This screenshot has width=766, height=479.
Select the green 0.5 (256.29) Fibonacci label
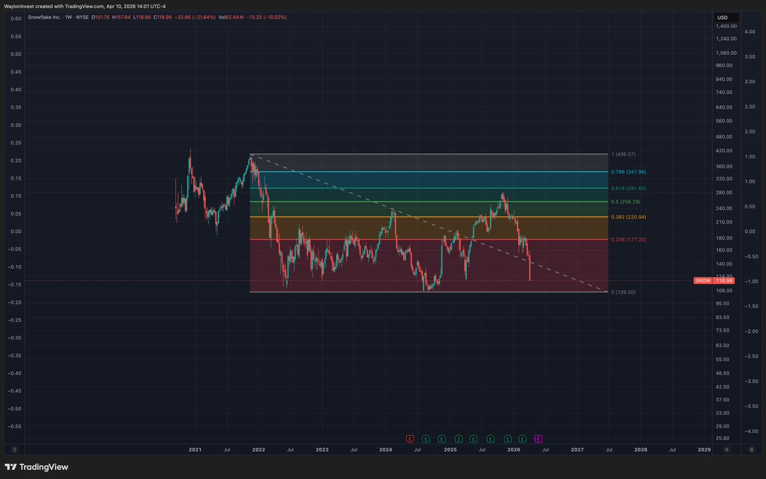627,202
